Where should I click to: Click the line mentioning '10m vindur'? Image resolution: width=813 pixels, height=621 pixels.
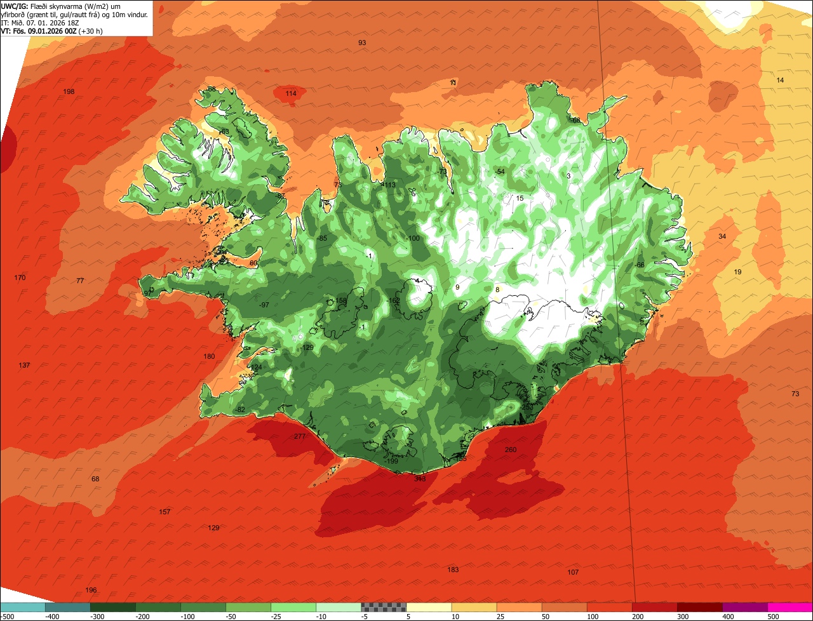click(75, 13)
